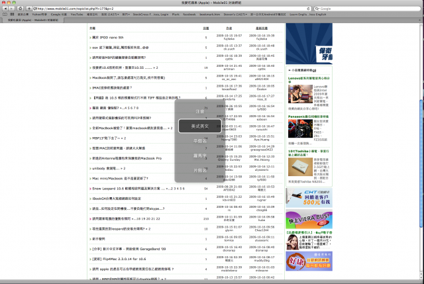Sort by the replies column header

206,28
